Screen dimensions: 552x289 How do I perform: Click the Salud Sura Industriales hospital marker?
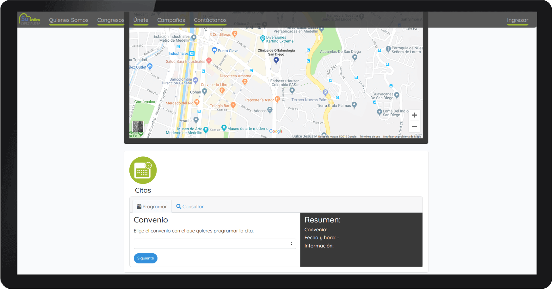[209, 61]
